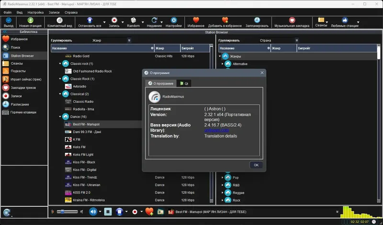
Task: Collapse the Жанры root node
Action: pyautogui.click(x=220, y=56)
